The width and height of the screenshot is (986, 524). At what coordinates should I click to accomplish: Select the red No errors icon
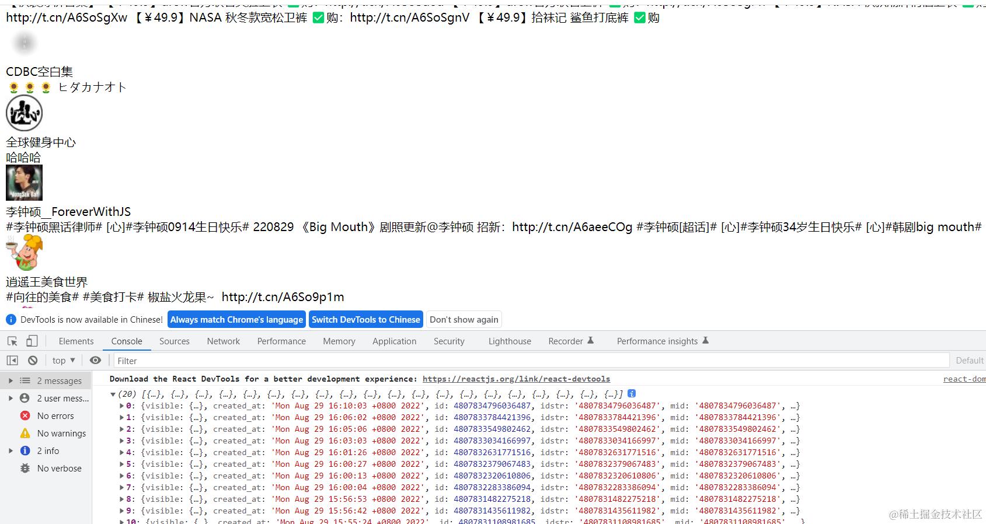coord(25,416)
